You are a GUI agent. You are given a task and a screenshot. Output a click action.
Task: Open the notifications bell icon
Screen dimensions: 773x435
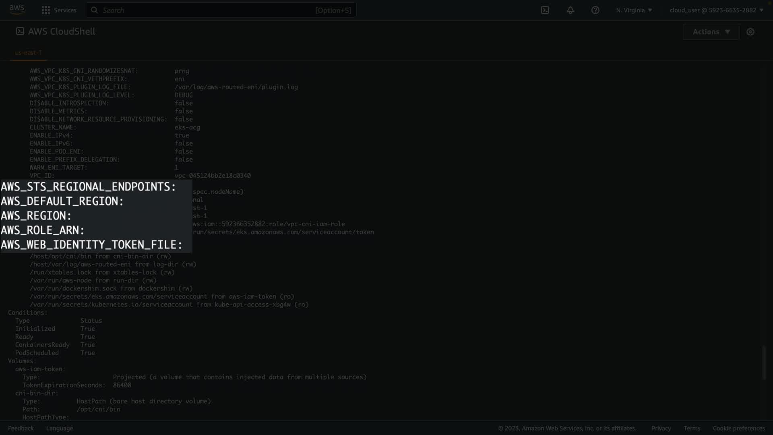pos(570,10)
